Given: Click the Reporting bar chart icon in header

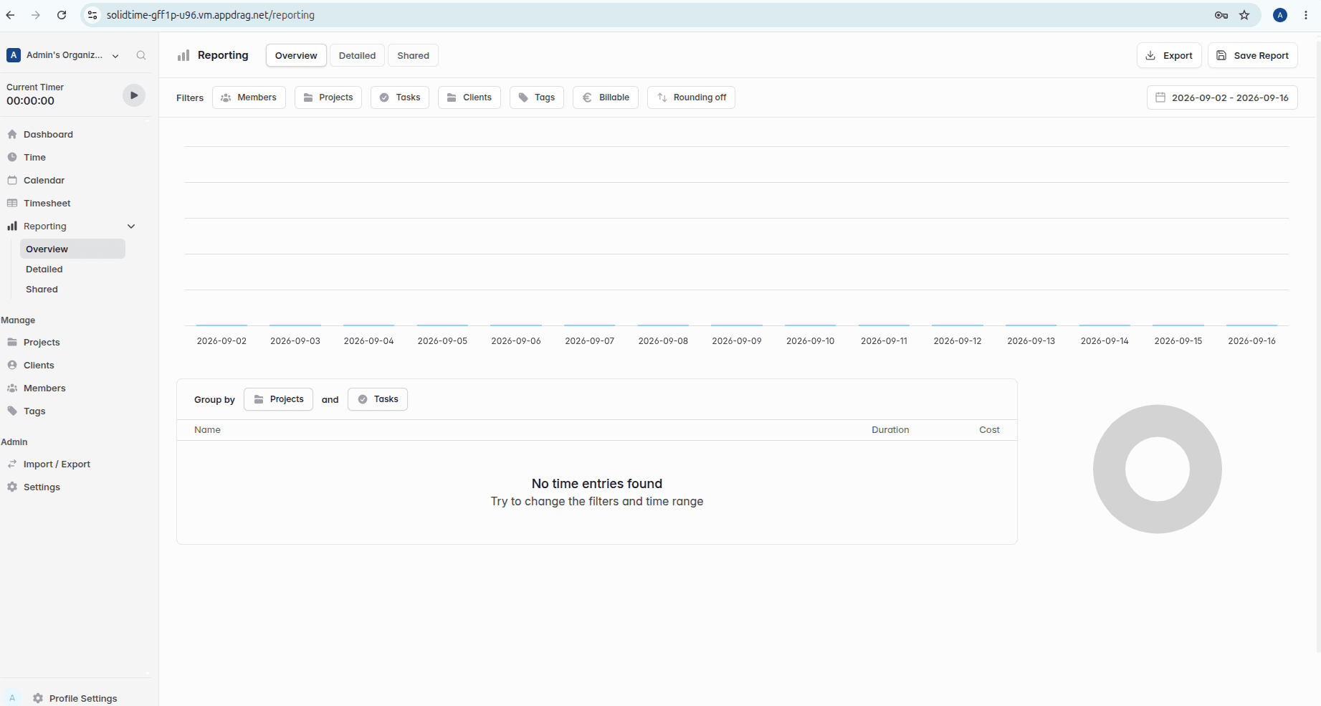Looking at the screenshot, I should (183, 55).
